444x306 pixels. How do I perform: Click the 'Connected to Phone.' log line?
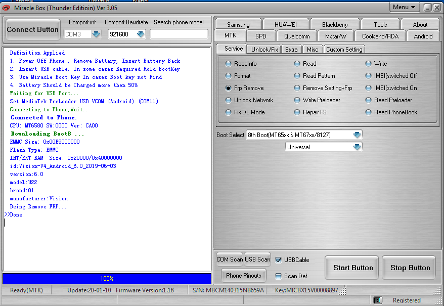[43, 117]
